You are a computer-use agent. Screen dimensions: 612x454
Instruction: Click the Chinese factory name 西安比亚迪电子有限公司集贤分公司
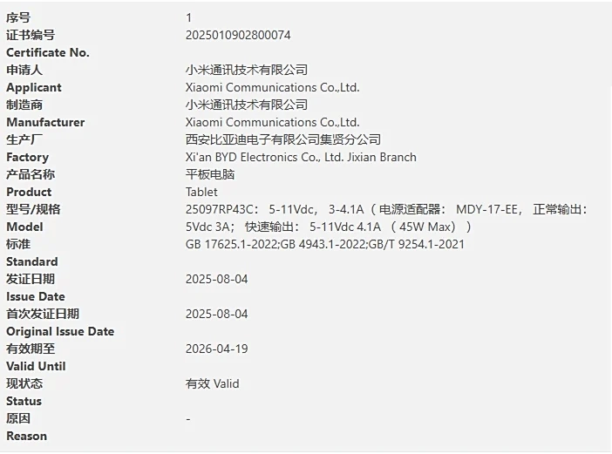tap(283, 139)
